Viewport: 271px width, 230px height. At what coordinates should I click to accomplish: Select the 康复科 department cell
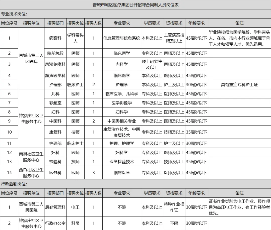point(55,132)
